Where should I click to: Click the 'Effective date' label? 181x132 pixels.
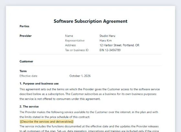click(x=28, y=76)
